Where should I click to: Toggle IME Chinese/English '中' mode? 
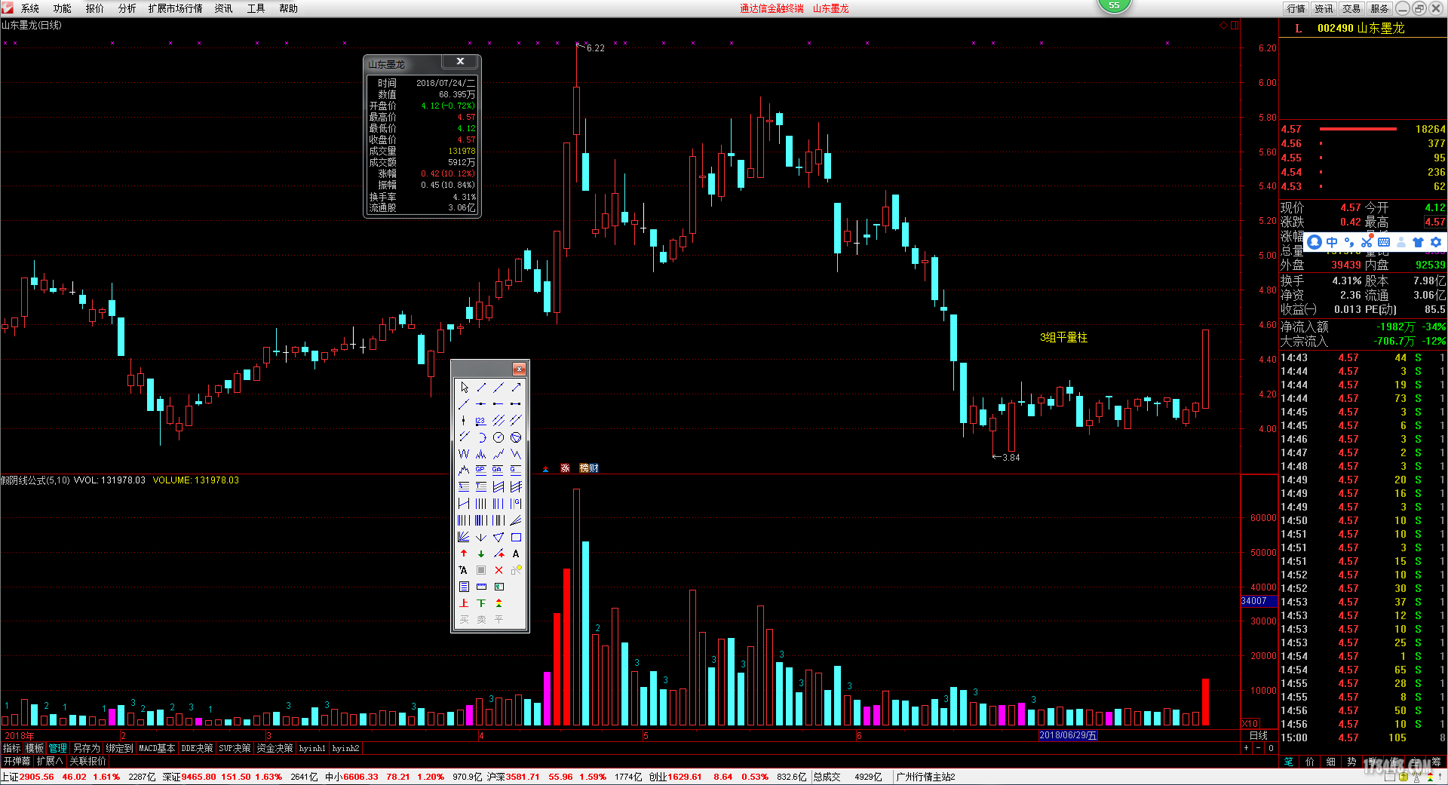tap(1331, 242)
